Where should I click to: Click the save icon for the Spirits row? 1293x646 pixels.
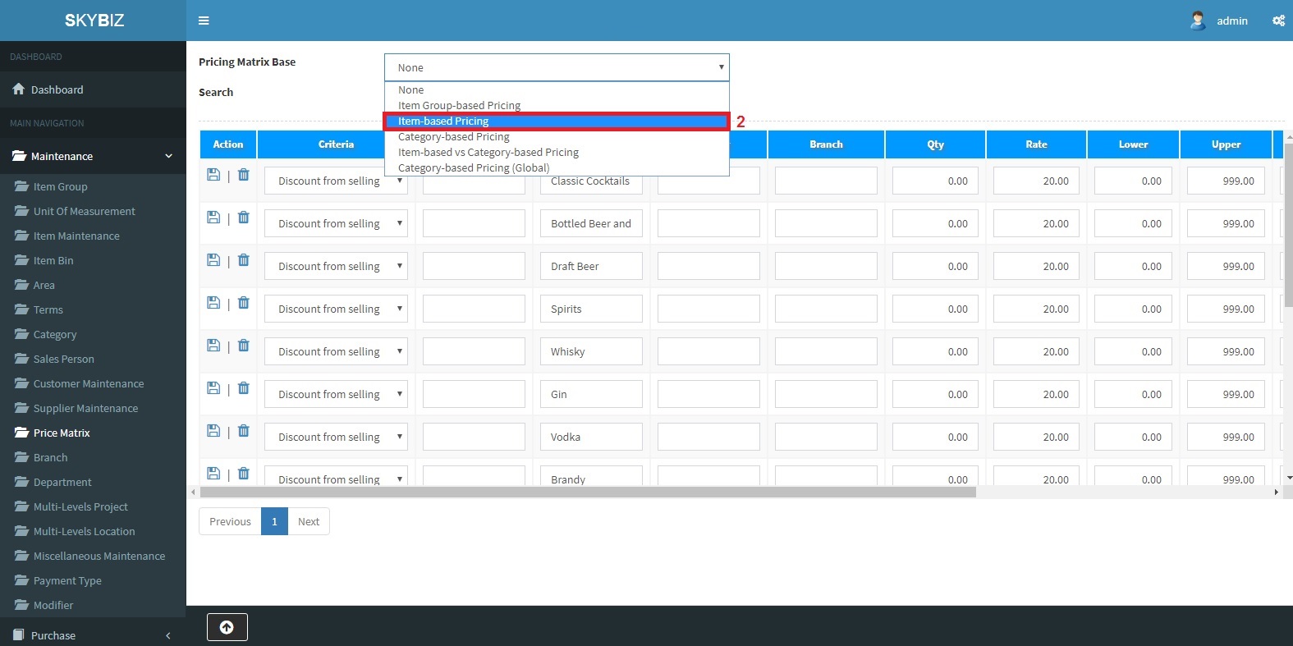click(x=213, y=303)
